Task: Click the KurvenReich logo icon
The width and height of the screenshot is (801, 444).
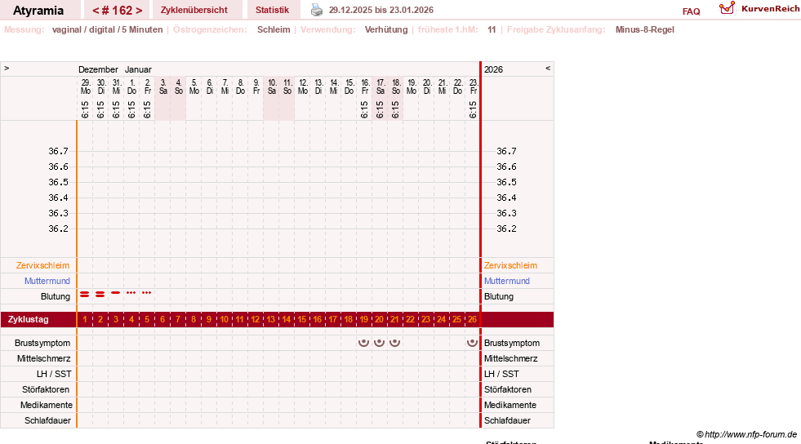Action: (x=727, y=8)
